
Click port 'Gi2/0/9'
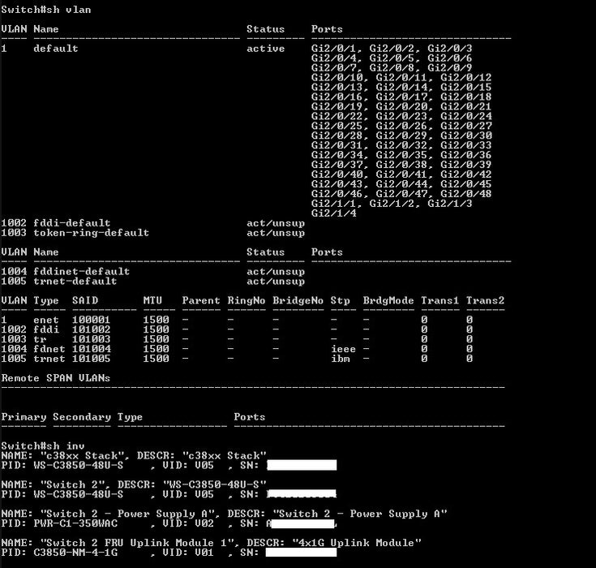pyautogui.click(x=450, y=67)
